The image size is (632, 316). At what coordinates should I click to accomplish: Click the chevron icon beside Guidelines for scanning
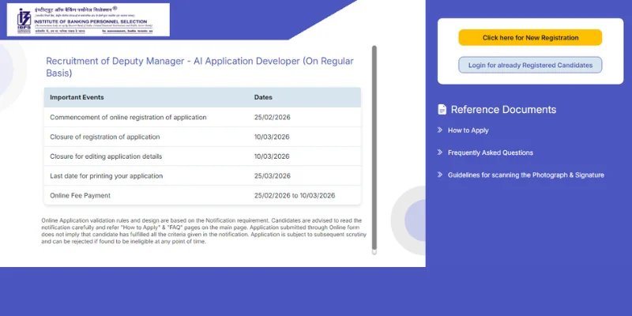tap(440, 175)
